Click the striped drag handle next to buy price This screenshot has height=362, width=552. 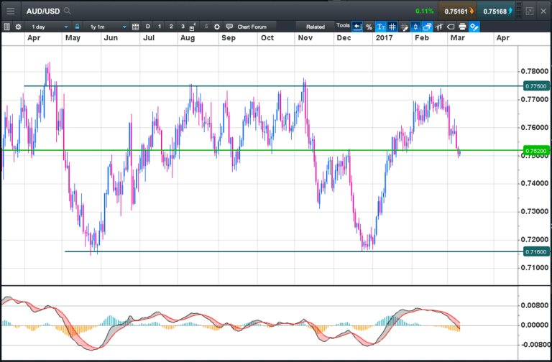click(518, 11)
